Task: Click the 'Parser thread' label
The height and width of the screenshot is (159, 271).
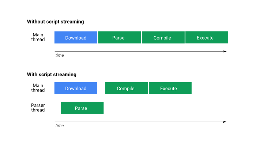Action: coord(38,108)
